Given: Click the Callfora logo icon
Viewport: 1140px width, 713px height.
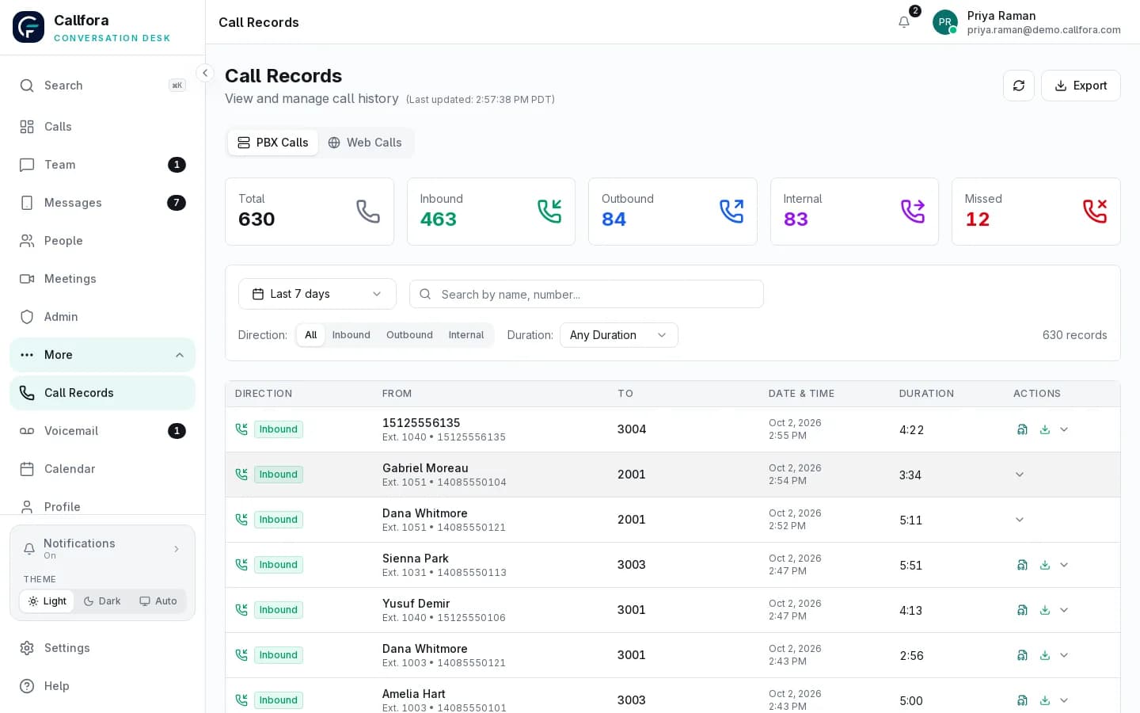Looking at the screenshot, I should 28,27.
